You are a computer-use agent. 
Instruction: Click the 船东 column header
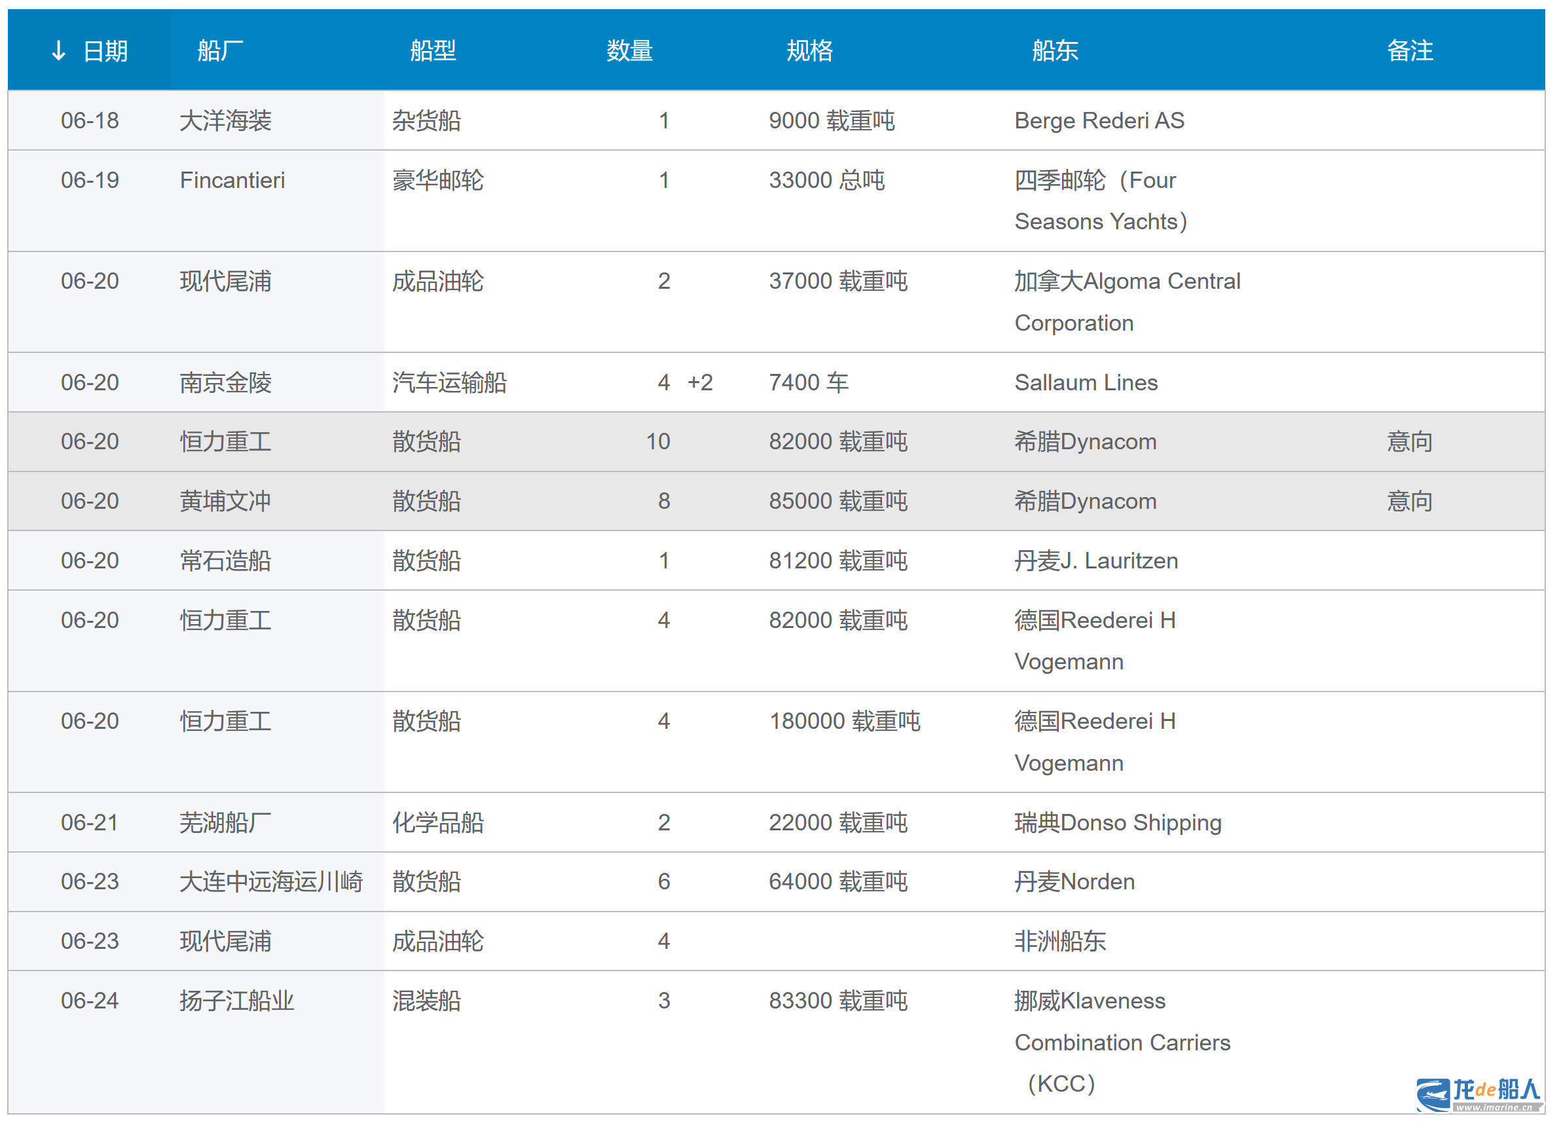click(x=1054, y=50)
